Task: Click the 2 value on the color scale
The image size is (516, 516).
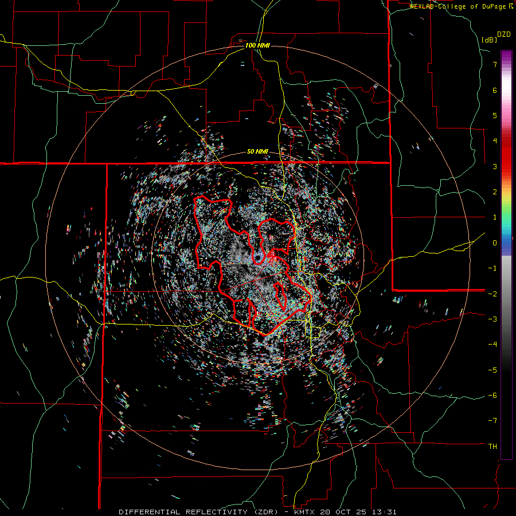Action: click(x=495, y=192)
